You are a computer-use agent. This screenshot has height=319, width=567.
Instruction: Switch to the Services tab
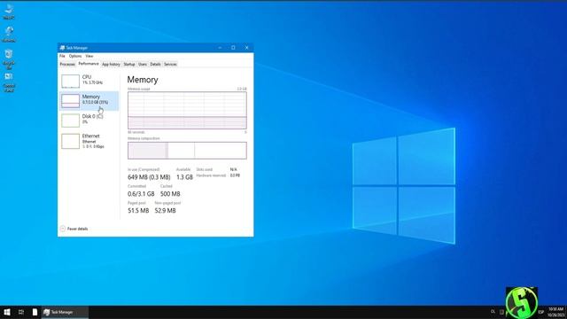170,64
